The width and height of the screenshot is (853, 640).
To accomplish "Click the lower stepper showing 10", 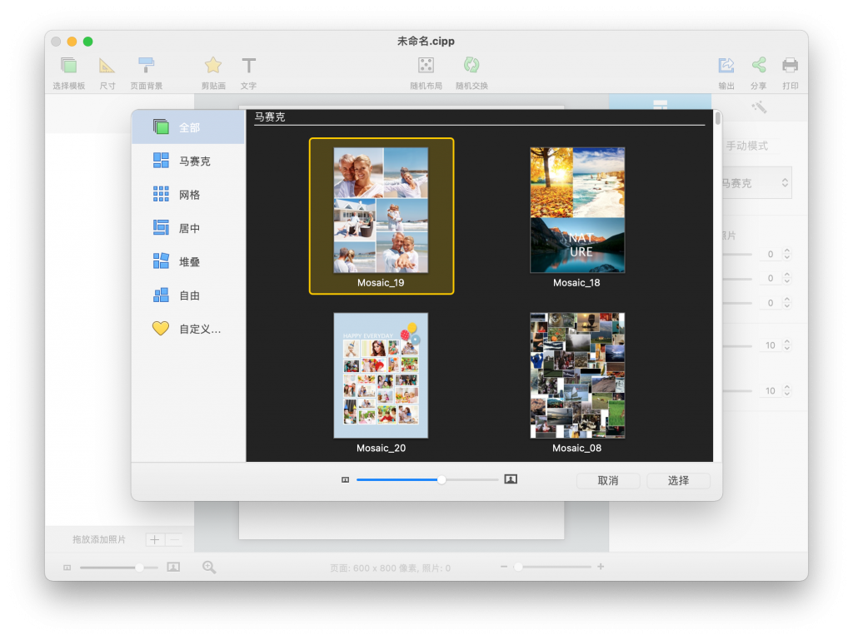I will tap(787, 390).
